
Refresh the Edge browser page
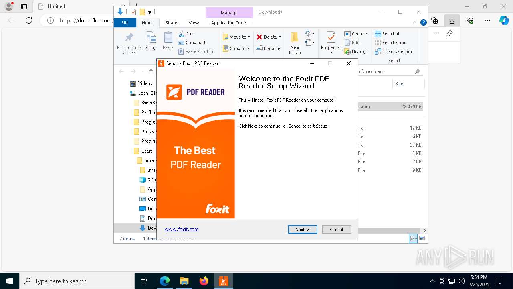[x=29, y=20]
